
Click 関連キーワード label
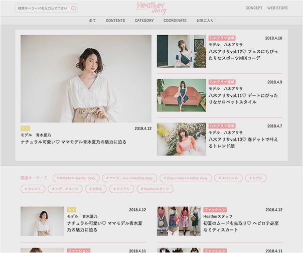34,178
